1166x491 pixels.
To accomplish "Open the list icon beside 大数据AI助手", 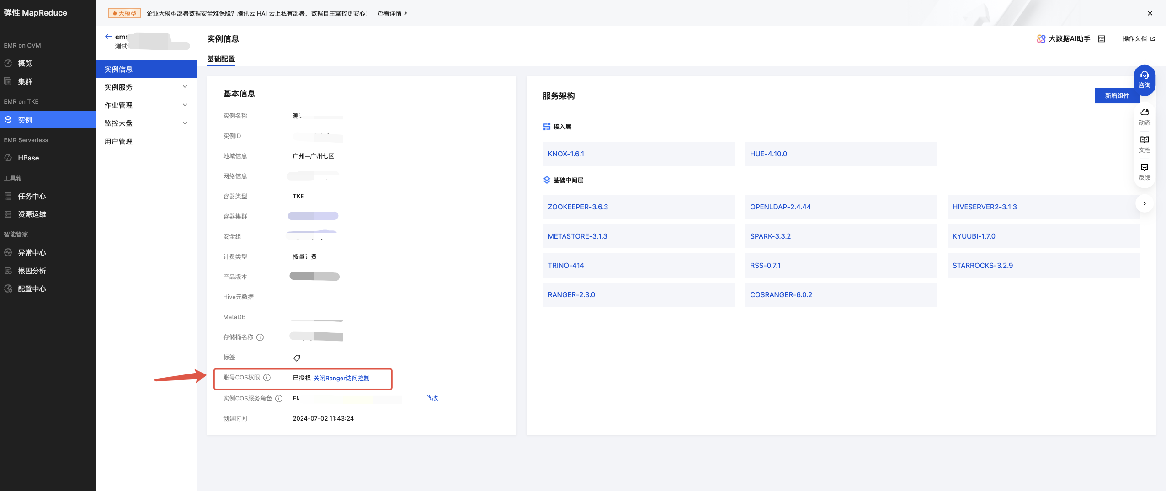I will [1102, 39].
